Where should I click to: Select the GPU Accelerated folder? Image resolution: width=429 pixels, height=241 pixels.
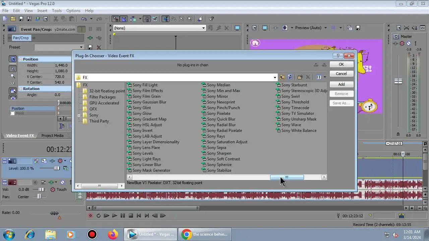pyautogui.click(x=104, y=103)
